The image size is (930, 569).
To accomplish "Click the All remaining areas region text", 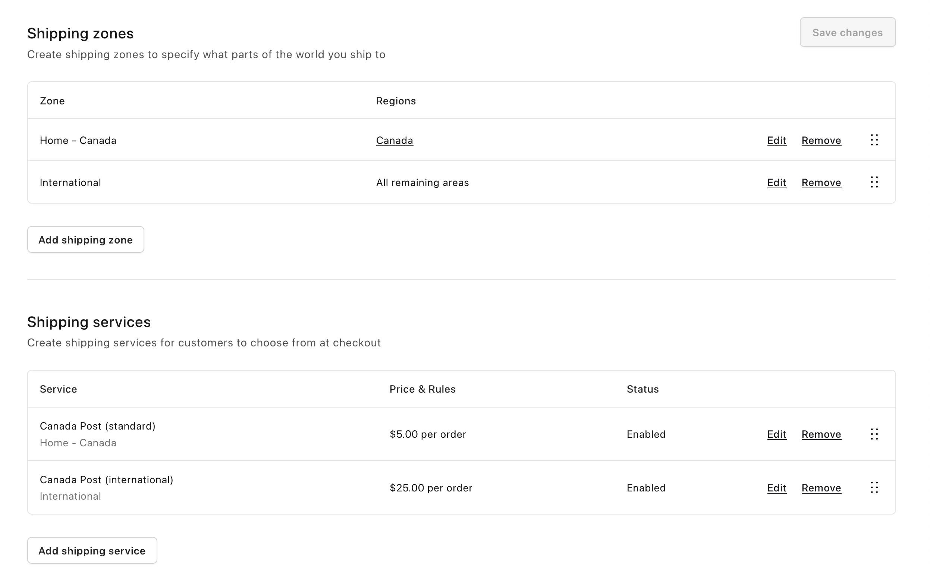I will pyautogui.click(x=422, y=183).
